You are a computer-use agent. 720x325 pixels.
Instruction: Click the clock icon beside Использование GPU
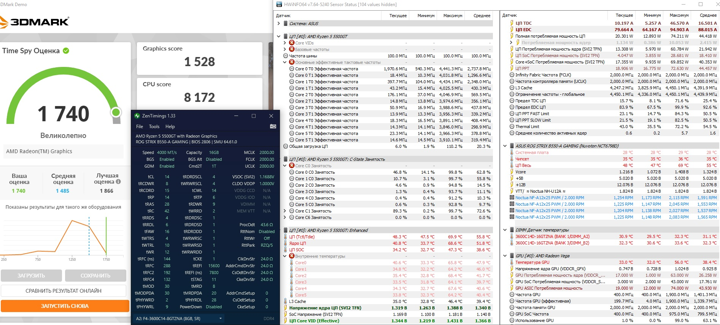(512, 320)
